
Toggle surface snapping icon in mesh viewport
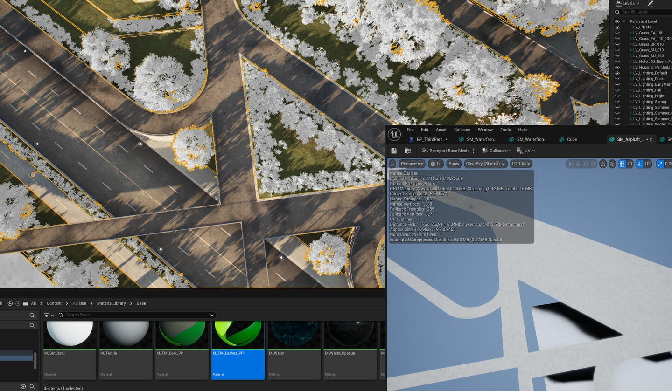pos(612,164)
